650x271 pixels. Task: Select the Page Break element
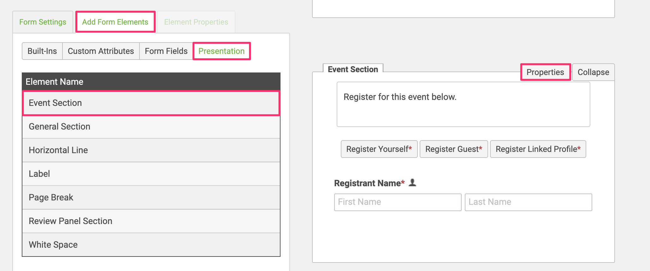[151, 198]
